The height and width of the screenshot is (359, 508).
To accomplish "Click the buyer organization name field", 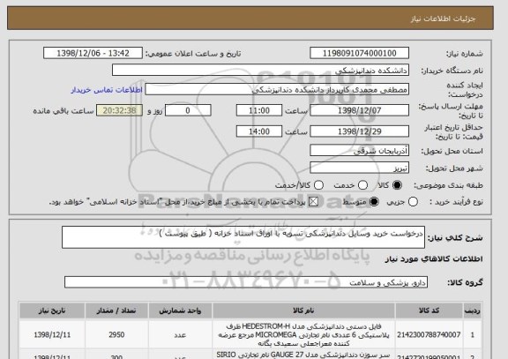I will point(260,70).
